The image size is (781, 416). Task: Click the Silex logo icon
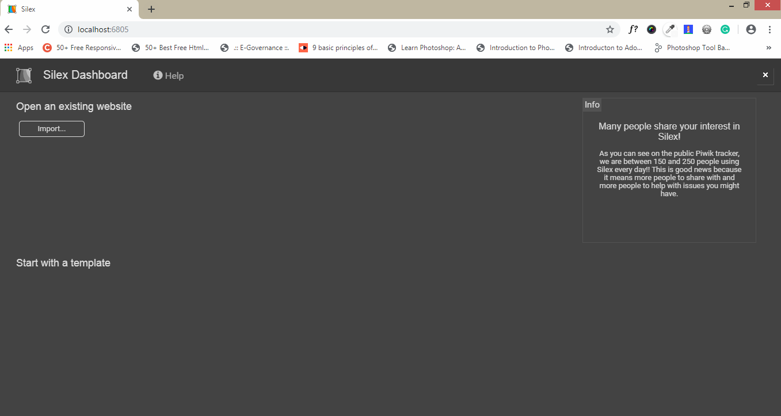[x=24, y=75]
